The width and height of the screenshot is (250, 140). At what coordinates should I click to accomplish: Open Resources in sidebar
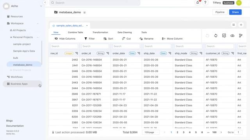16,16
